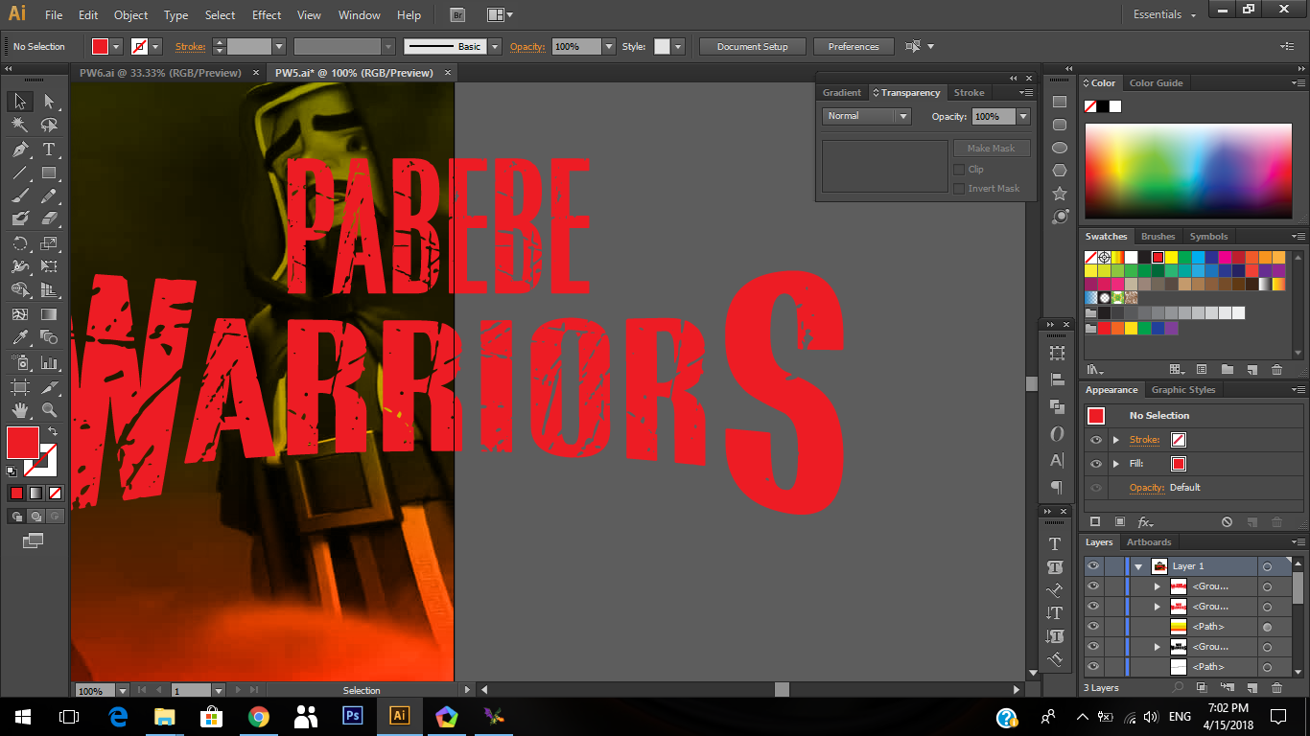The image size is (1310, 736).
Task: Toggle the Clip checkbox in Transparency panel
Action: coord(959,170)
